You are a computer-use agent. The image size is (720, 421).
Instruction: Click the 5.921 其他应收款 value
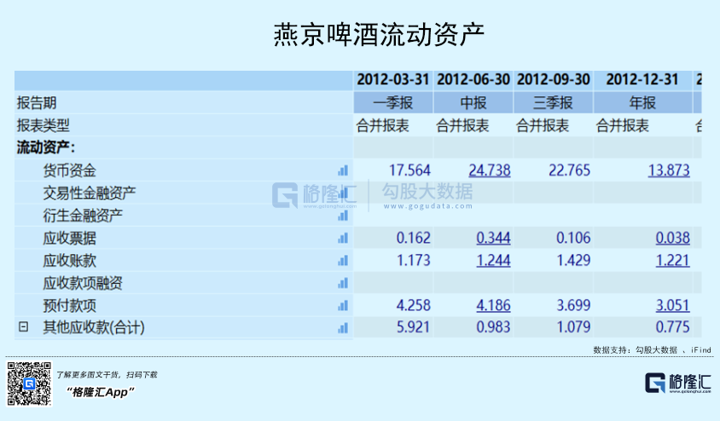(x=413, y=327)
